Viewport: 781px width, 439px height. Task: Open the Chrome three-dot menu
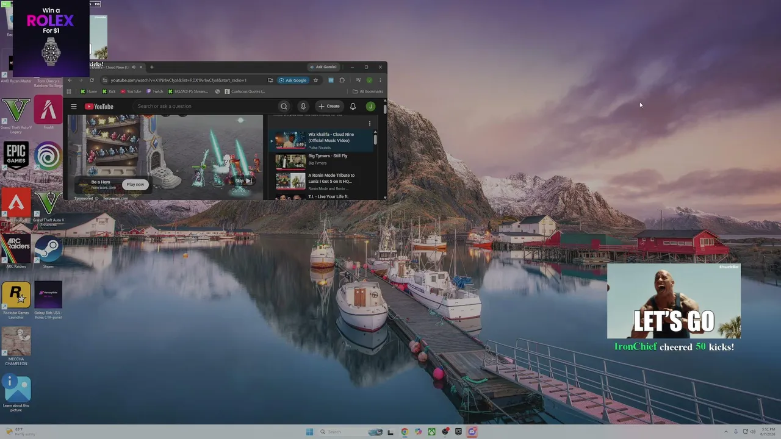380,80
